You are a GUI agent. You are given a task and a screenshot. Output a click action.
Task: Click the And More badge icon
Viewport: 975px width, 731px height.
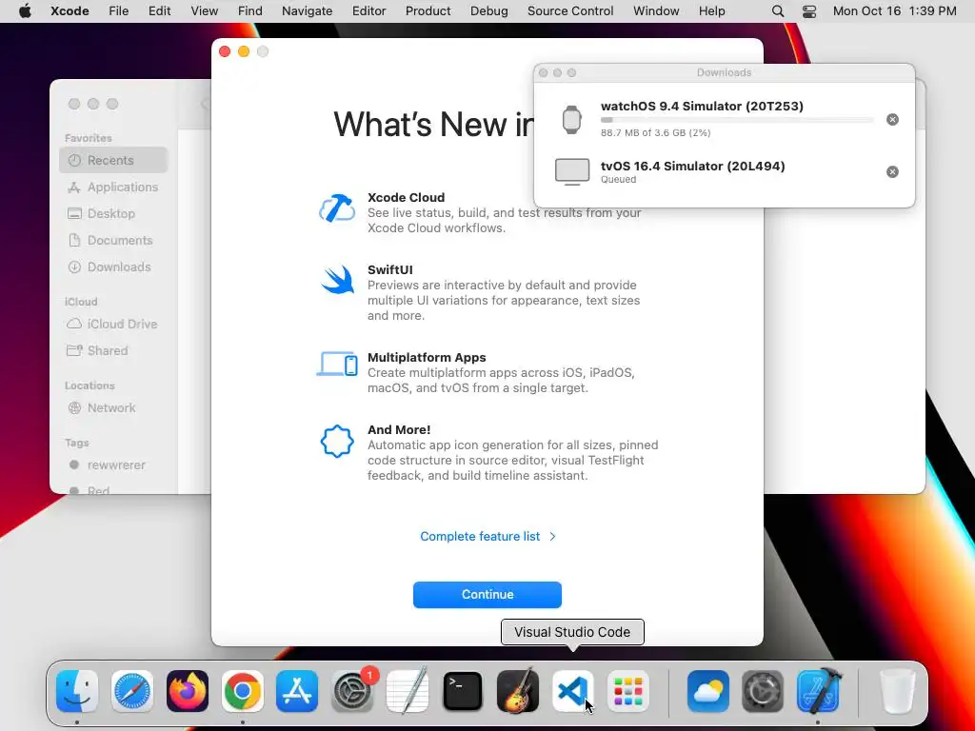click(337, 442)
